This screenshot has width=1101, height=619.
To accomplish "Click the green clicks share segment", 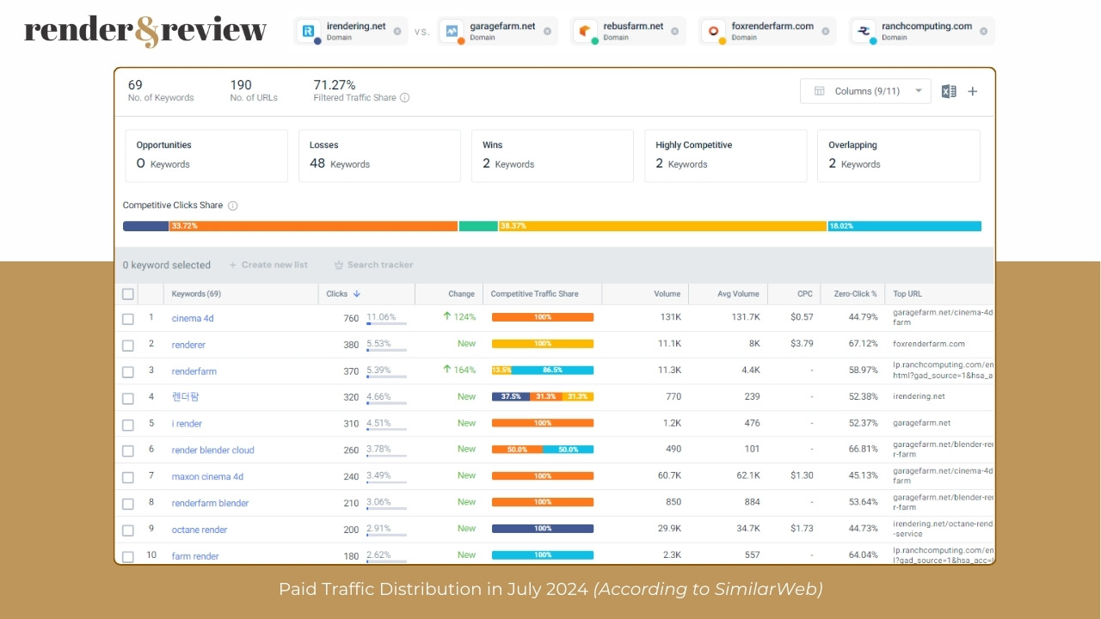I will (478, 226).
